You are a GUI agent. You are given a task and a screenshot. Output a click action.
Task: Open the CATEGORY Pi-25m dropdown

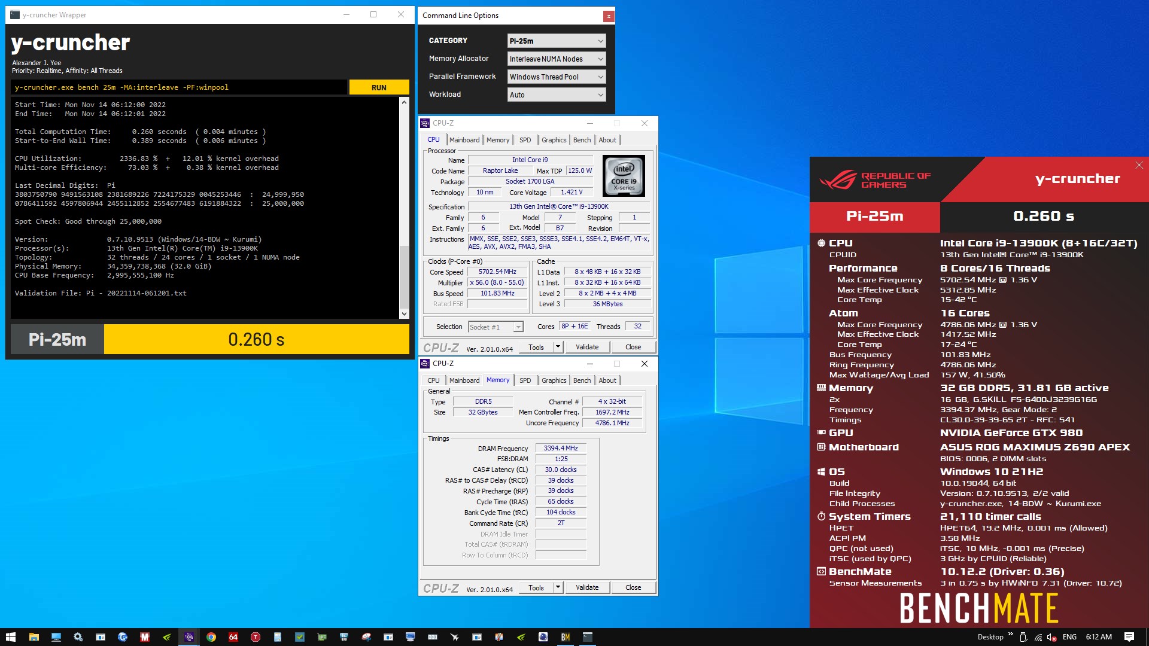tap(557, 41)
